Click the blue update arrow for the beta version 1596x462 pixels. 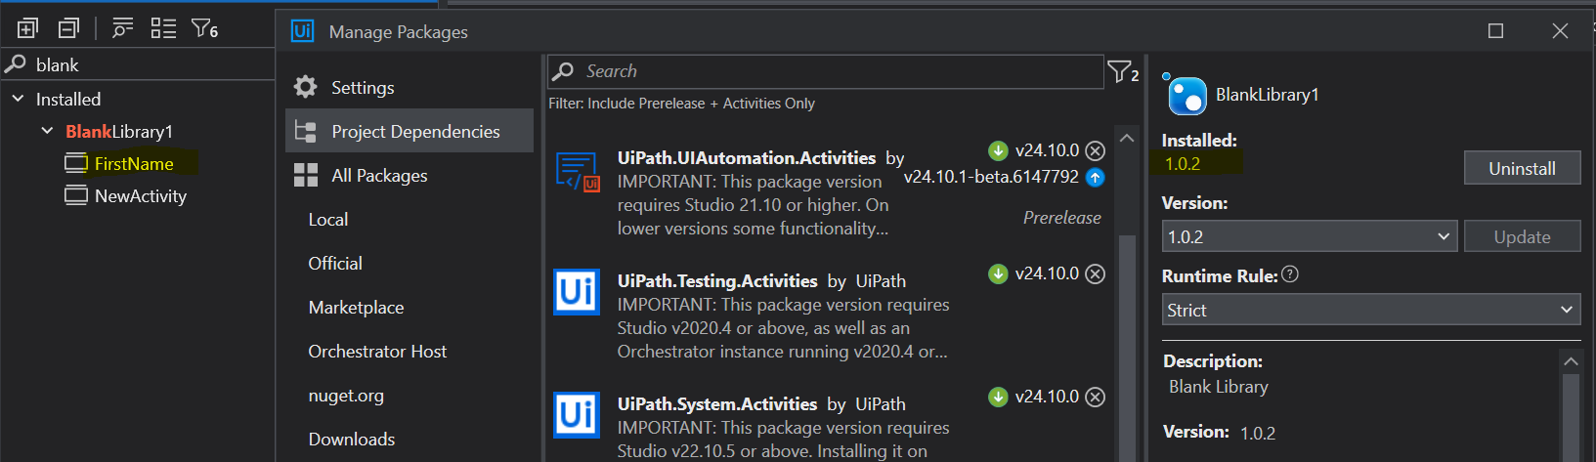click(1096, 177)
